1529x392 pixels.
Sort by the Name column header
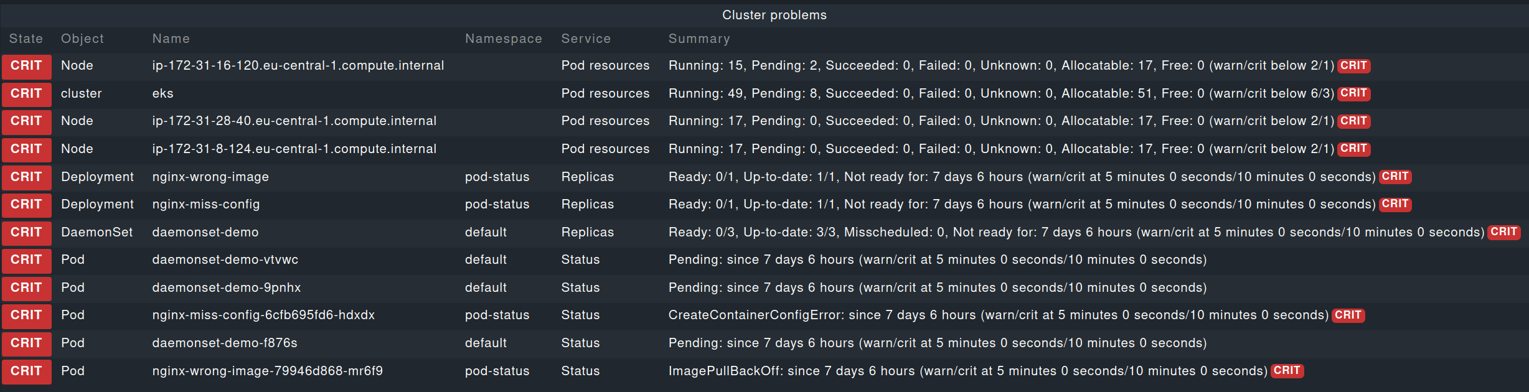point(171,39)
